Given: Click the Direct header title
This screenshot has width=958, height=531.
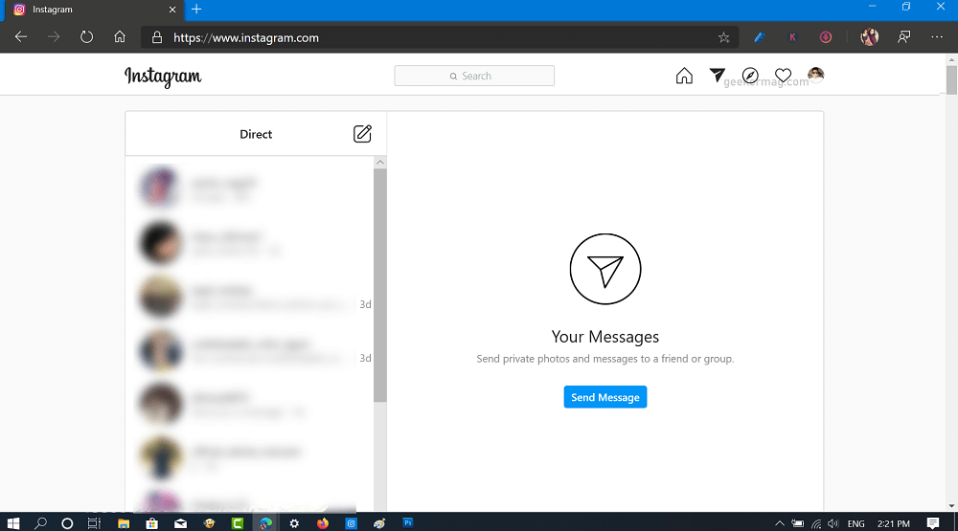Looking at the screenshot, I should (256, 134).
